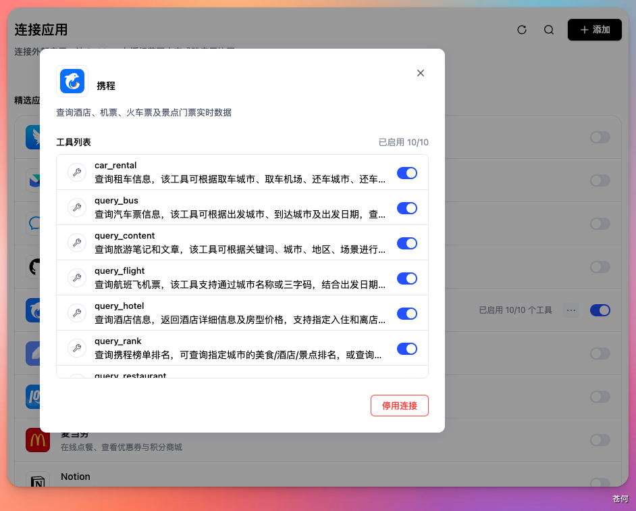Click the GitHub app icon in list
Viewport: 636px width, 511px height.
[x=34, y=267]
